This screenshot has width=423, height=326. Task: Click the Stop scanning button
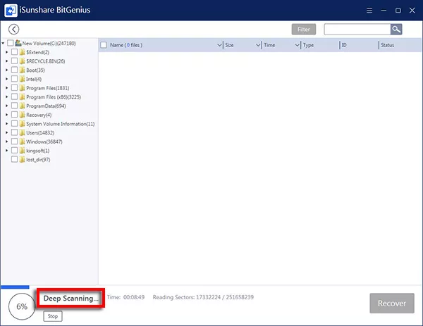[53, 316]
